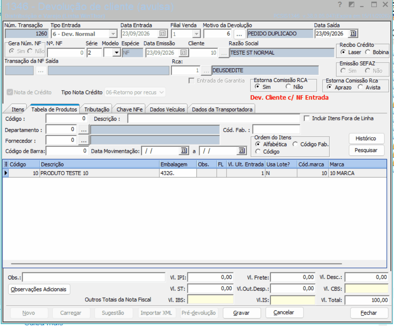
Task: Open calendar for Data Movimentação end date
Action: (241, 151)
